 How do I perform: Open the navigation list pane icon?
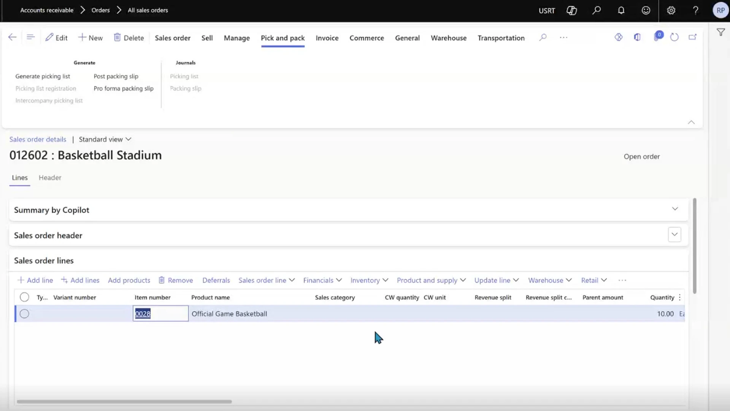point(31,37)
